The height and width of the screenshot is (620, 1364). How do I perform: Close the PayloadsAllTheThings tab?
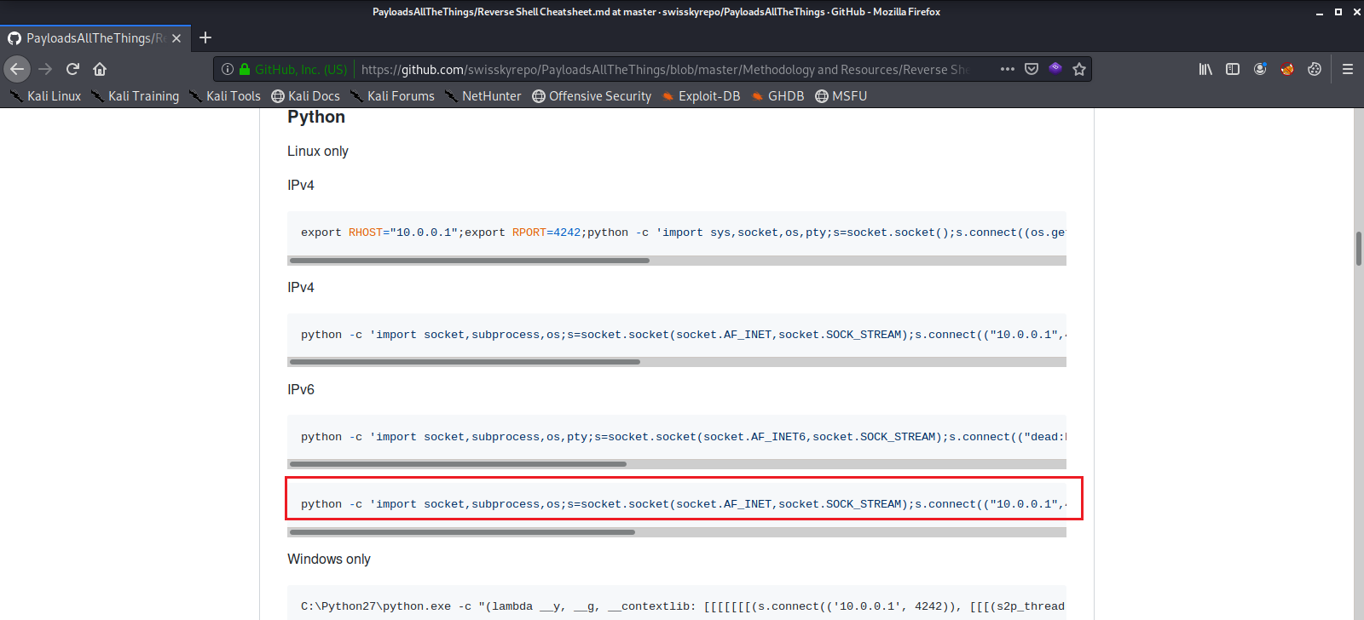(x=176, y=38)
